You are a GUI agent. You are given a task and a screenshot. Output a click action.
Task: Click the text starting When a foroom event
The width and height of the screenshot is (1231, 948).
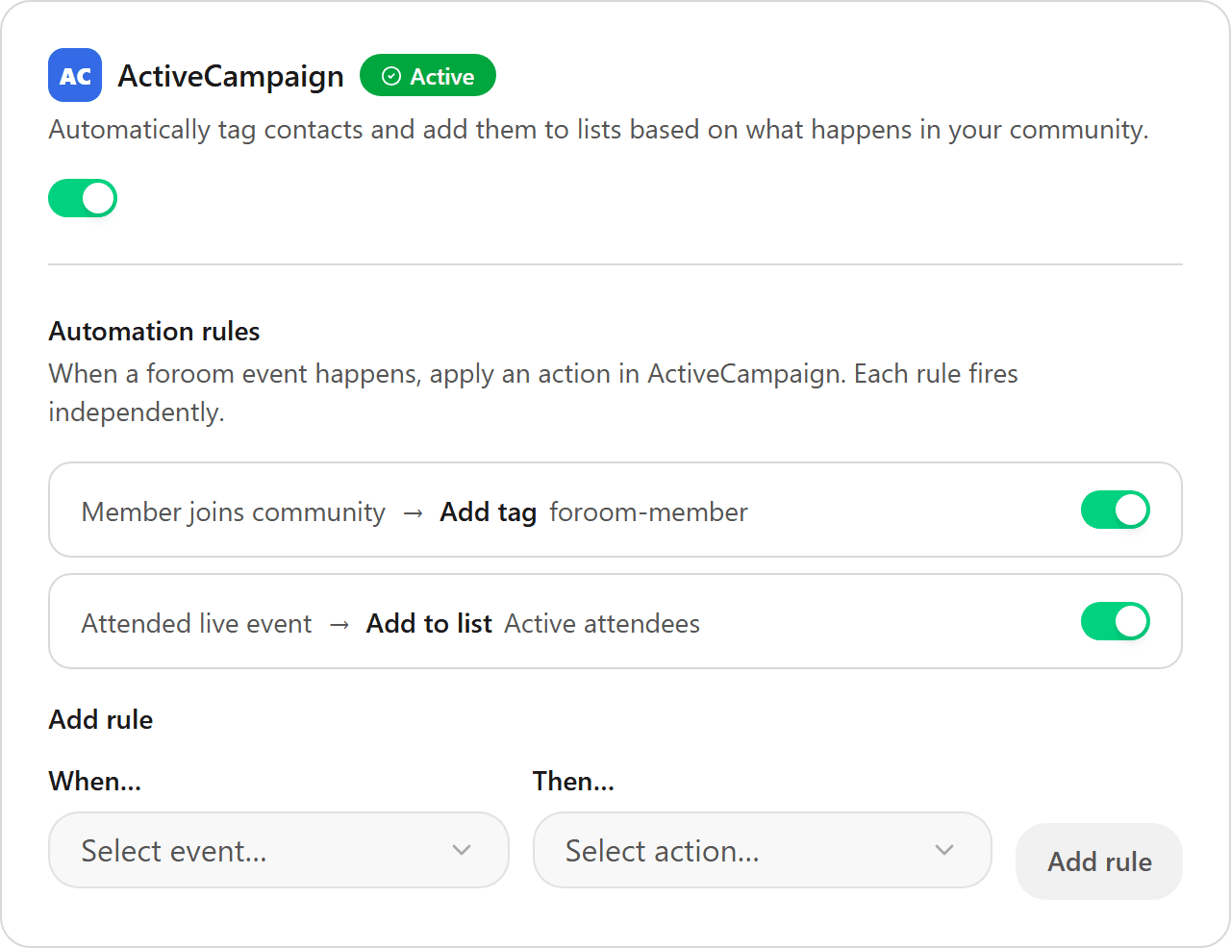(x=534, y=392)
